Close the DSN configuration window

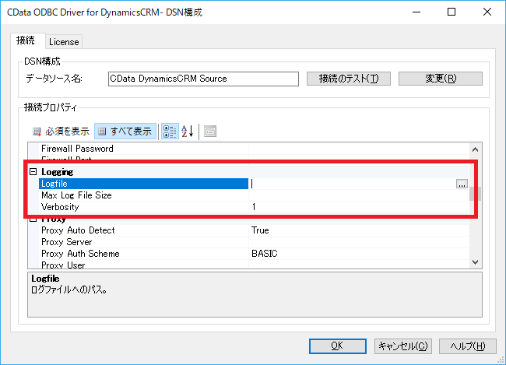487,12
